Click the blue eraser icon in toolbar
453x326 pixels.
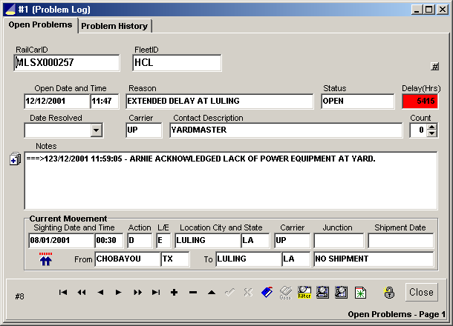(267, 293)
